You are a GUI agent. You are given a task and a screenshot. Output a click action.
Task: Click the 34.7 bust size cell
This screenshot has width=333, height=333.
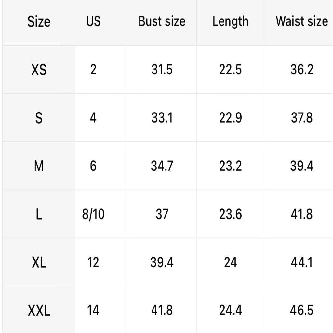[x=162, y=166]
